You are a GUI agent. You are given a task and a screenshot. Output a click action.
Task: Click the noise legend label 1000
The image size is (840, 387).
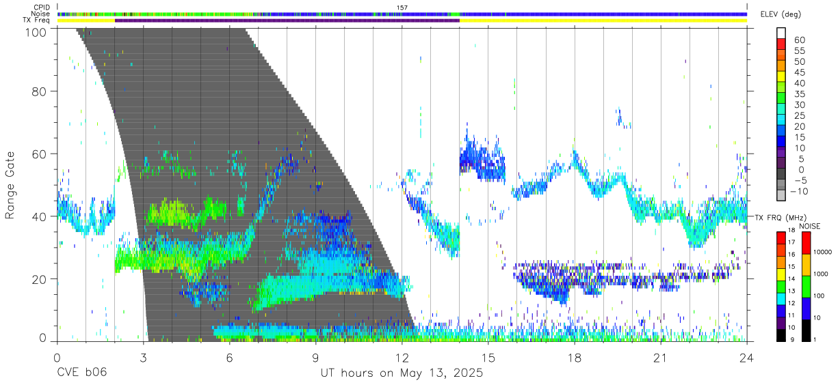822,274
